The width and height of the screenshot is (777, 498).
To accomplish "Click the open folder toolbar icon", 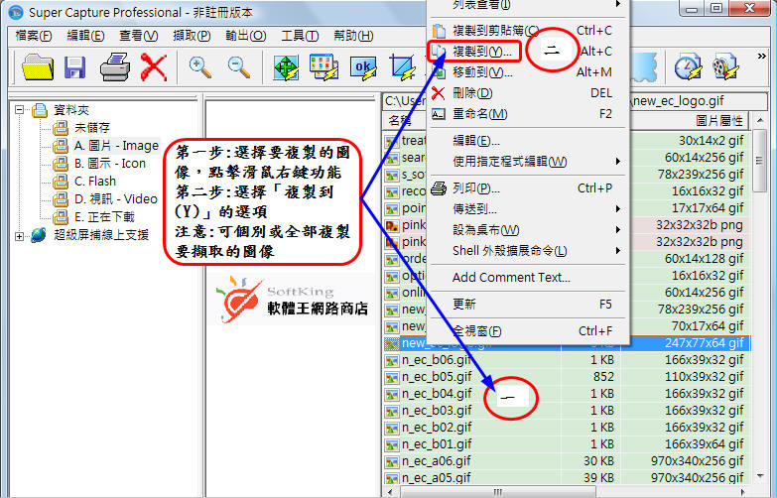I will coord(37,66).
